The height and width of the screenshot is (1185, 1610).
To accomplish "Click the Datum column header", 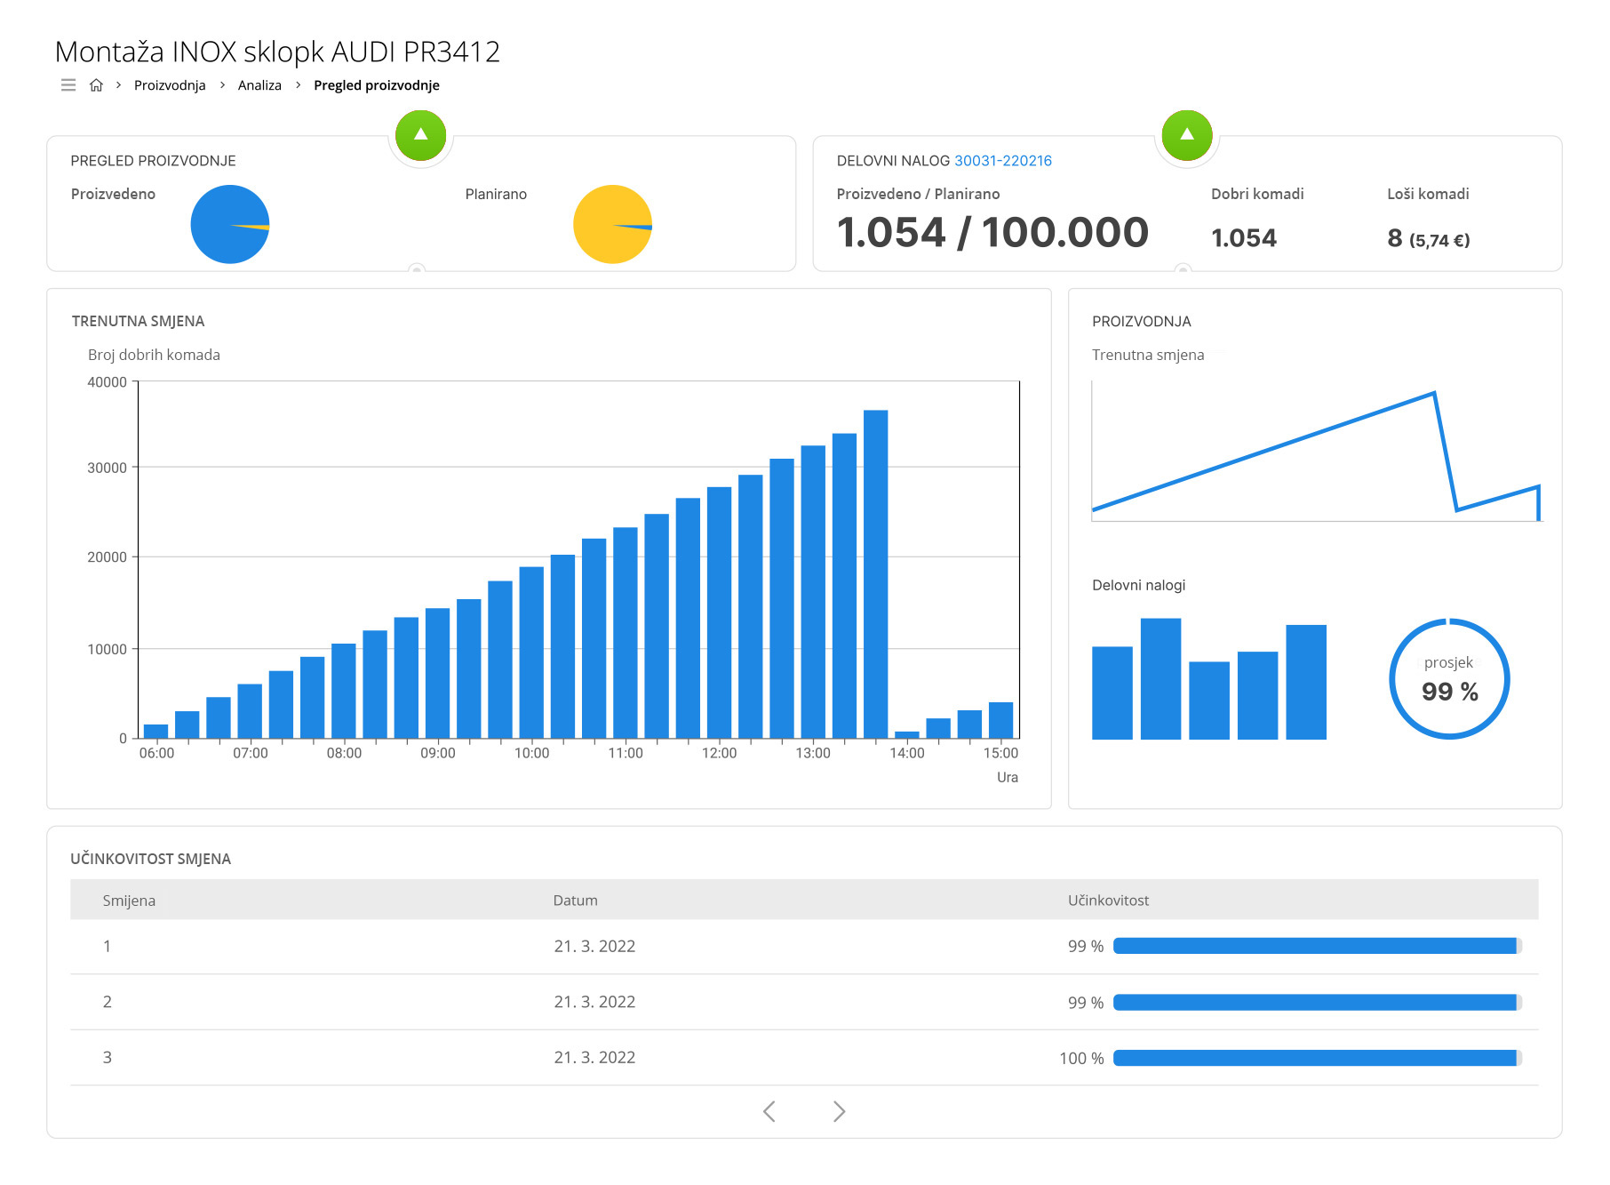I will click(575, 901).
